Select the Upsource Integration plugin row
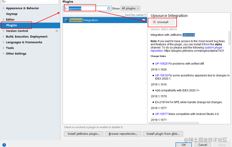Screen dimensions: 232x147 [x=105, y=20]
